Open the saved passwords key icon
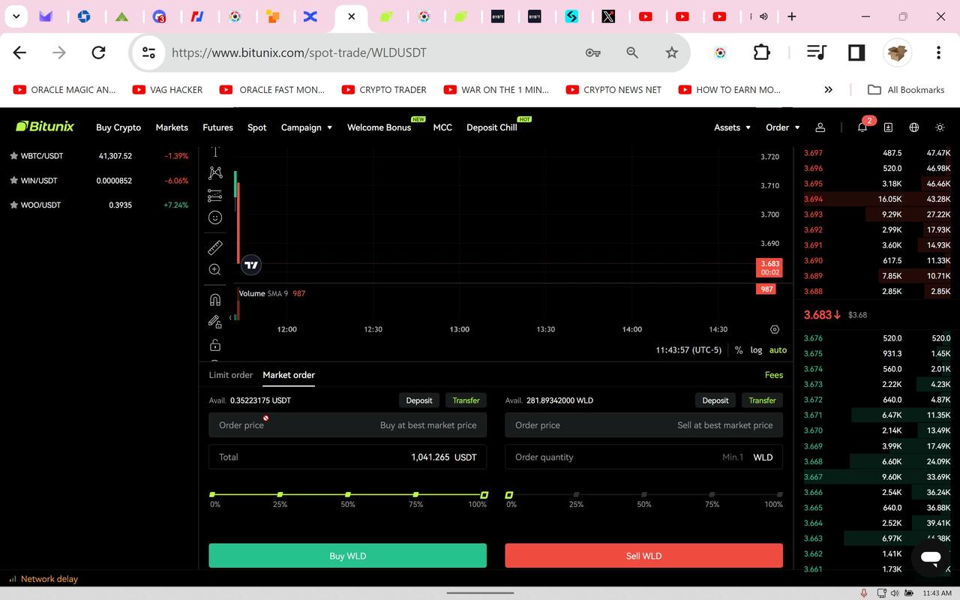This screenshot has height=600, width=960. click(x=592, y=52)
